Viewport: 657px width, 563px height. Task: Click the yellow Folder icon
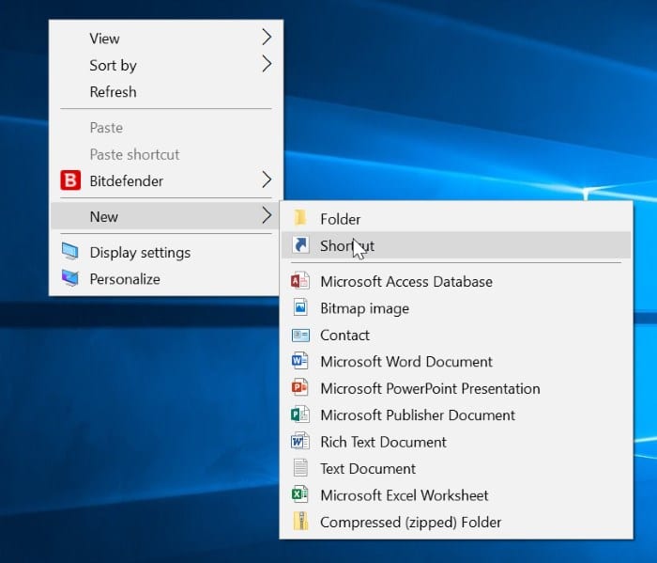pyautogui.click(x=300, y=218)
